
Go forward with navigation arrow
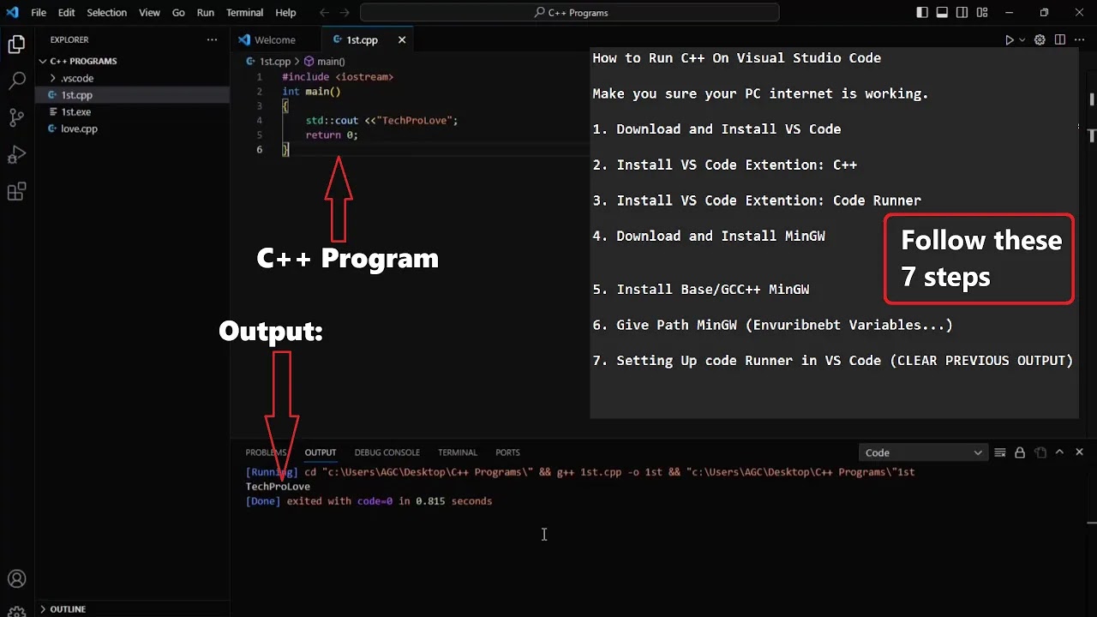(x=345, y=13)
